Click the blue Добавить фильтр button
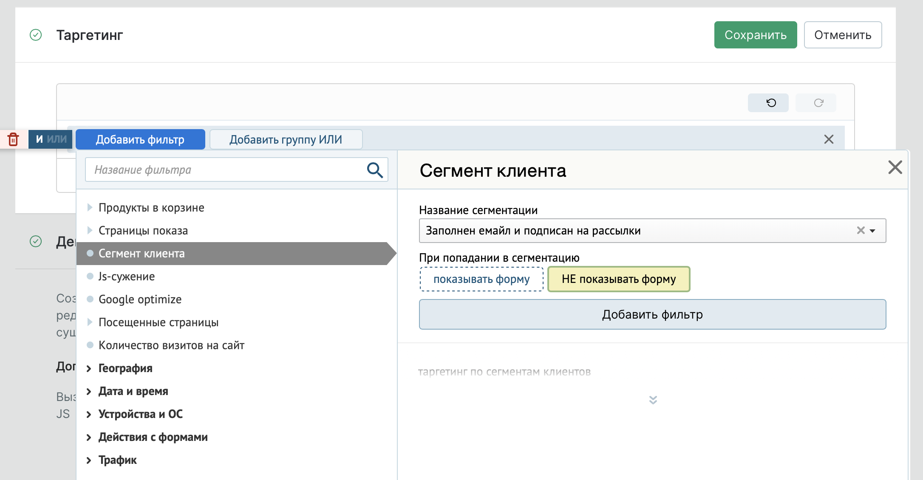This screenshot has width=923, height=480. (x=140, y=139)
